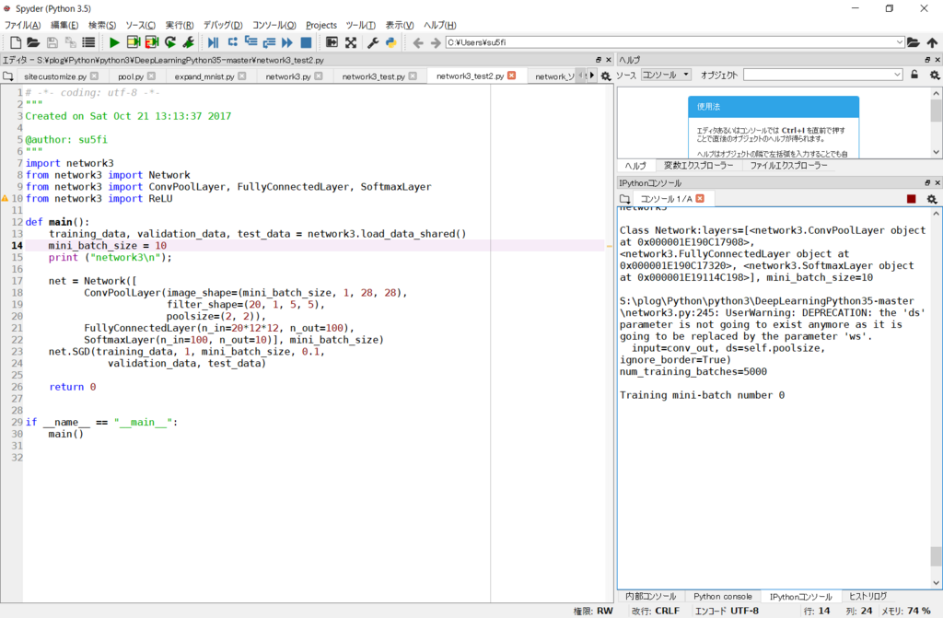Switch to the ヒストリログ tab
The width and height of the screenshot is (943, 618).
point(867,596)
